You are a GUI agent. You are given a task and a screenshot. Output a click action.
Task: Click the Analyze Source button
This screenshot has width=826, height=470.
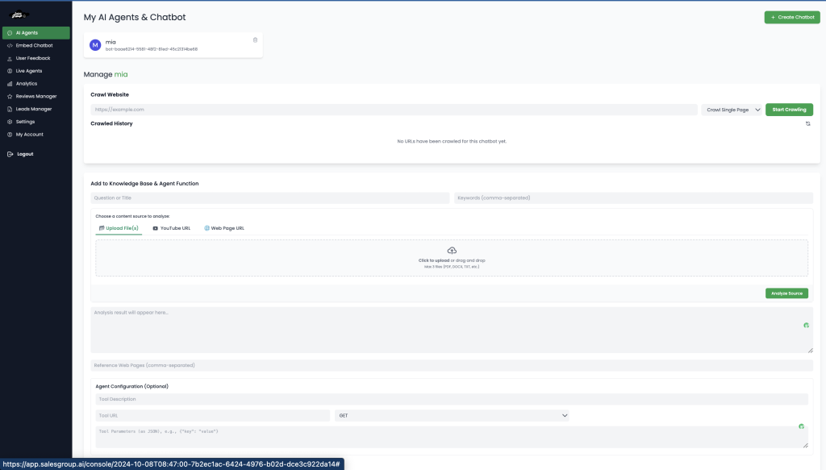786,293
